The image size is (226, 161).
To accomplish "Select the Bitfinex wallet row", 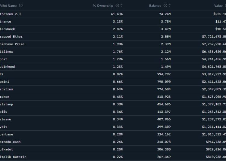I will (x=6, y=52).
